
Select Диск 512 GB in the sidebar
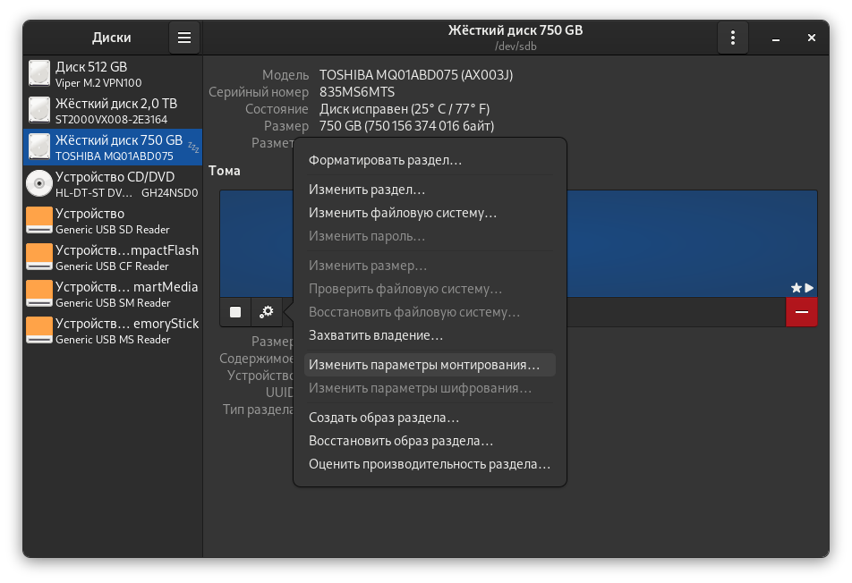point(113,74)
